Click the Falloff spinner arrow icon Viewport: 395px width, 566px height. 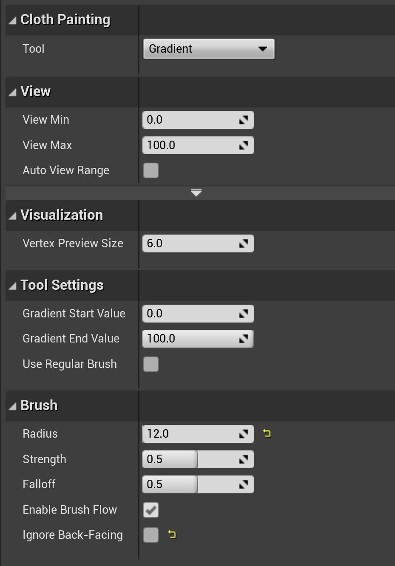[243, 484]
